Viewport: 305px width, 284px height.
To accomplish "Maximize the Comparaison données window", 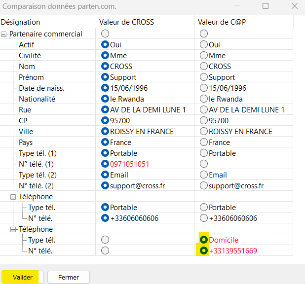I will click(x=266, y=6).
